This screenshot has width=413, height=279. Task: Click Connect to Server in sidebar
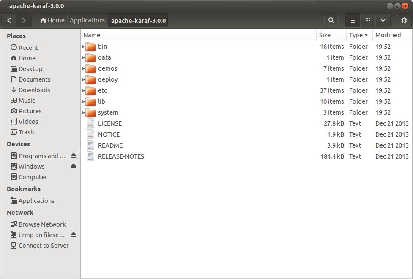[x=43, y=245]
